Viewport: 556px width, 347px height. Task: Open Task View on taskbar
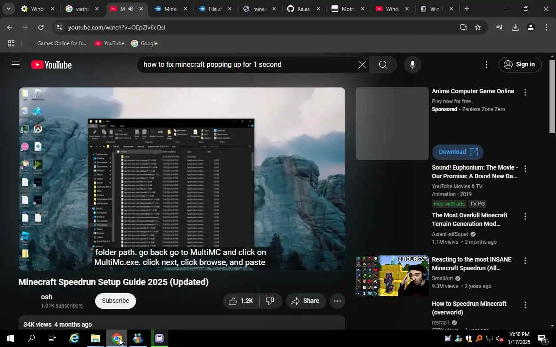click(x=52, y=338)
